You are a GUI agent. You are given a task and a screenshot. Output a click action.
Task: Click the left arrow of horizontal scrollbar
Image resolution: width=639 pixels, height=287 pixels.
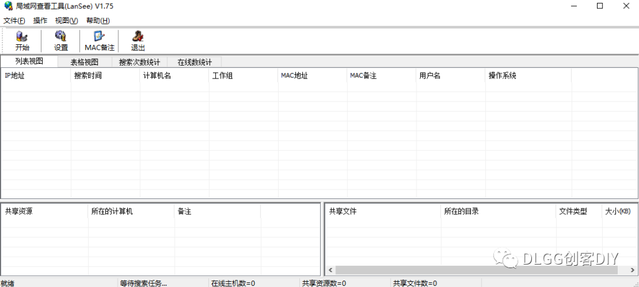tap(330, 270)
